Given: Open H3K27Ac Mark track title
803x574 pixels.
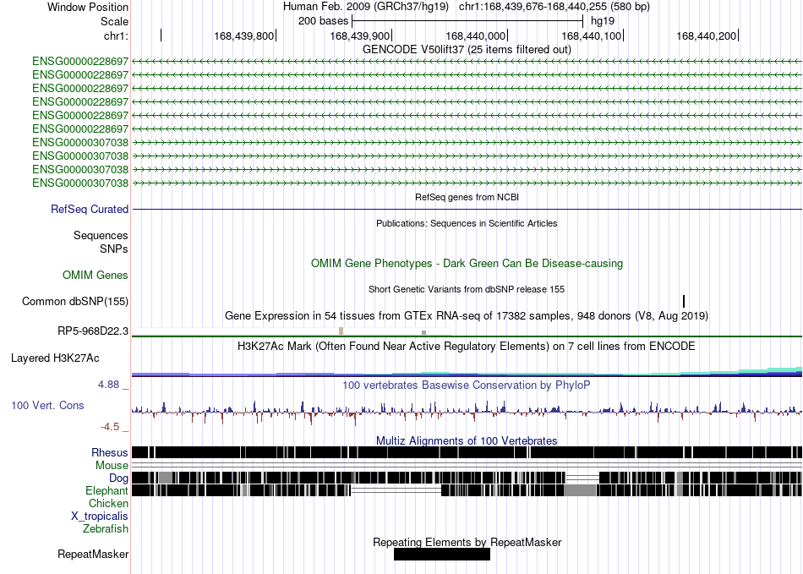Looking at the screenshot, I should (x=467, y=346).
